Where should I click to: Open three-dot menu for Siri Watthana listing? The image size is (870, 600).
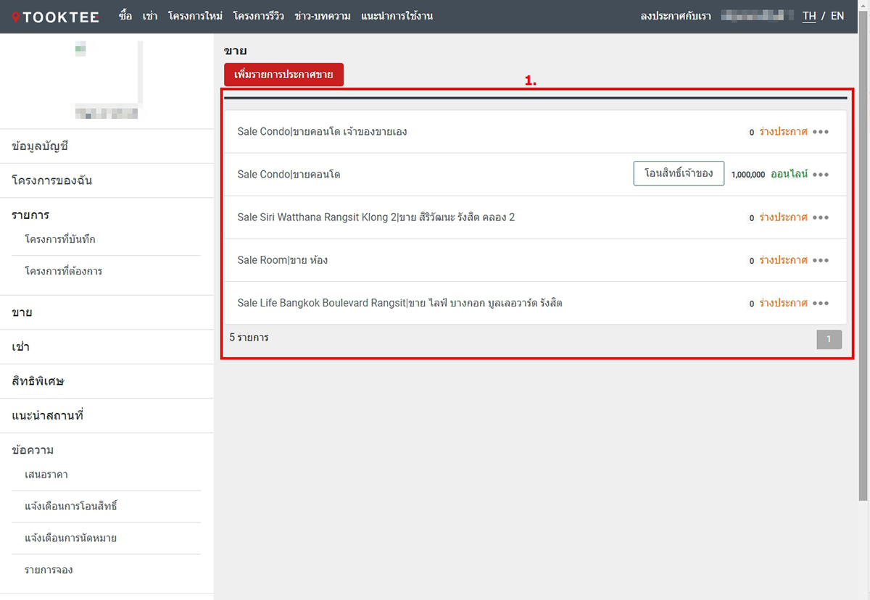820,217
